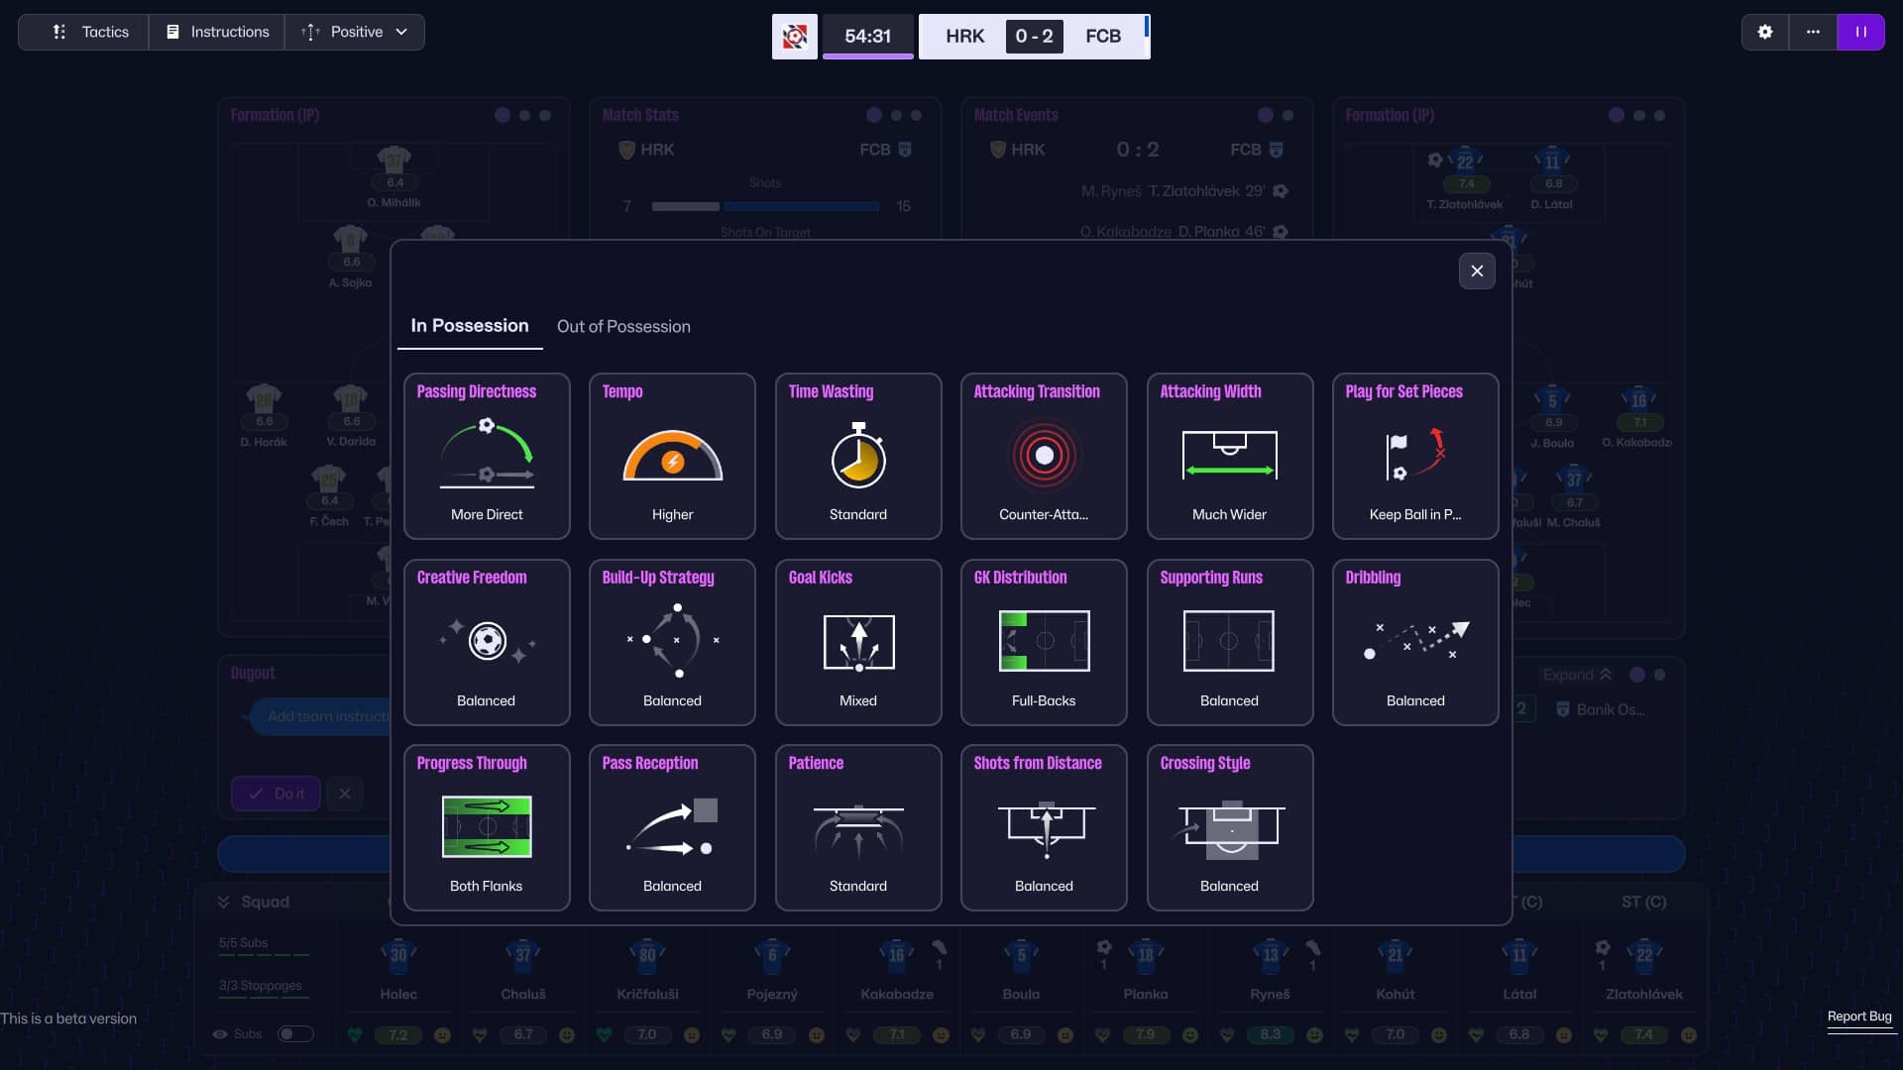1903x1070 pixels.
Task: Toggle the Subs switch in Squad
Action: tap(294, 1033)
